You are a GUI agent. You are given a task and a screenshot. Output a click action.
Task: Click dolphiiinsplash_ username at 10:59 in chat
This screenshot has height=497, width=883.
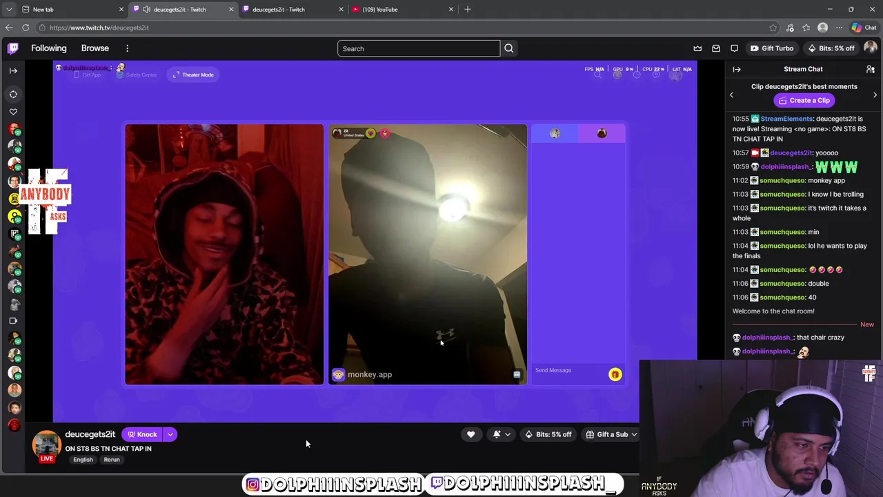(787, 166)
